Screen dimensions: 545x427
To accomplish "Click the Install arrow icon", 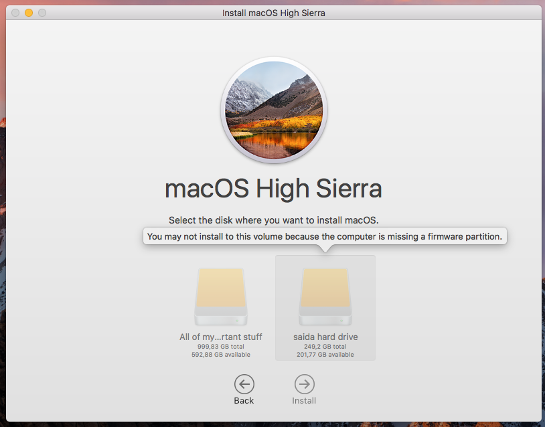I will click(305, 384).
